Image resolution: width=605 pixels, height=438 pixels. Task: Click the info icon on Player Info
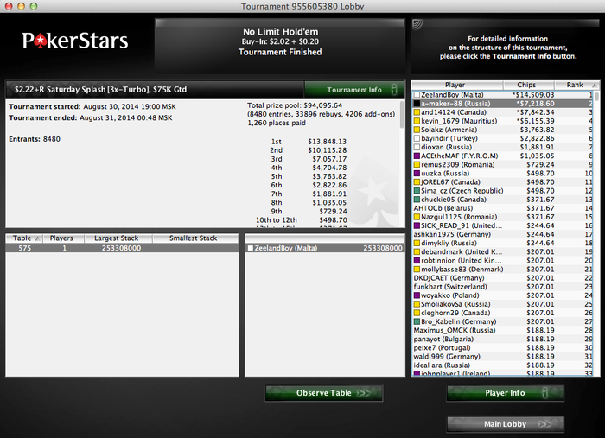coord(544,393)
